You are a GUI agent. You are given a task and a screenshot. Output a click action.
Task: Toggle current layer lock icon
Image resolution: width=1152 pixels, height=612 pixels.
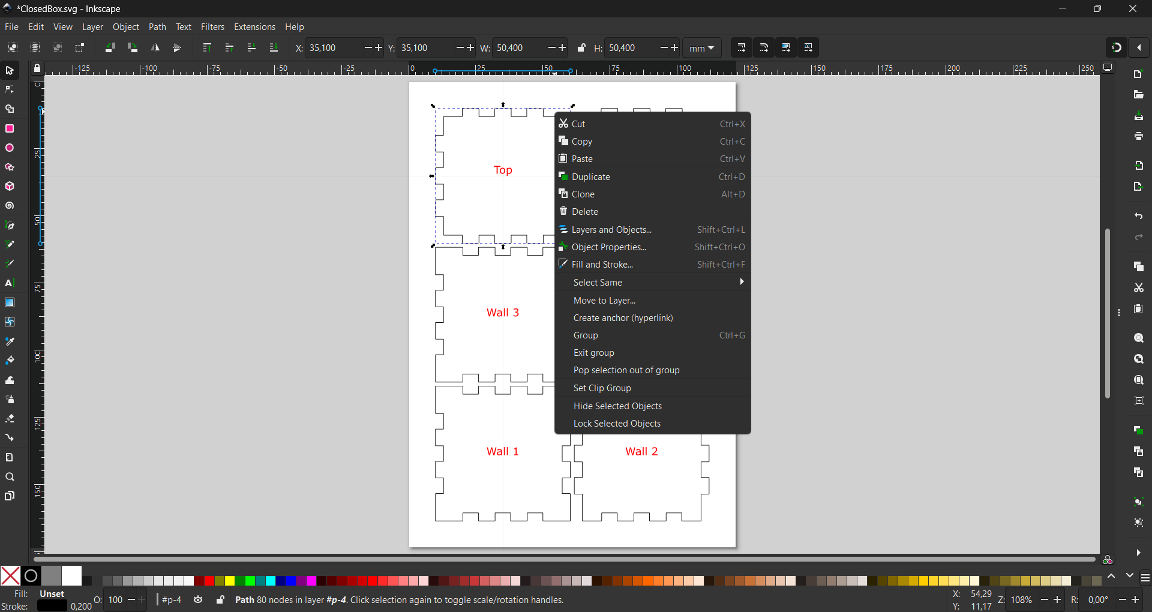(220, 600)
